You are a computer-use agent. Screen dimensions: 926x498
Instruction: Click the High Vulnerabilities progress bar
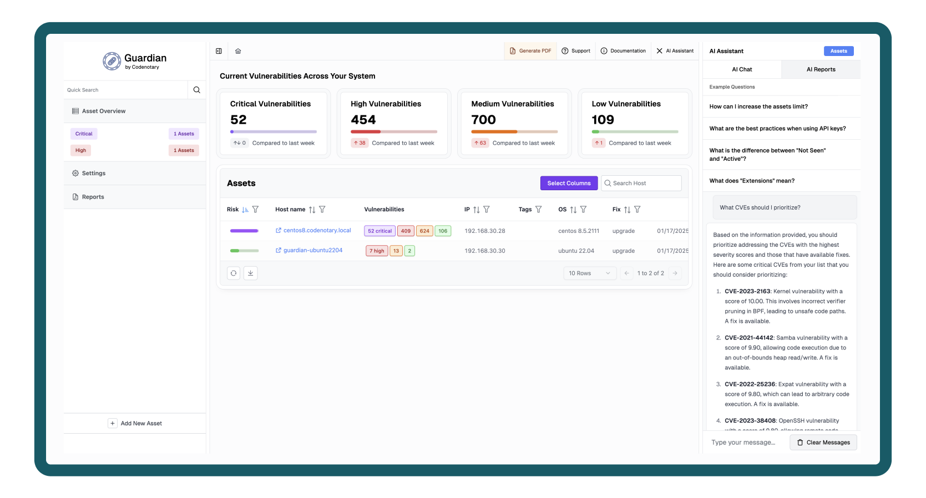click(x=394, y=132)
